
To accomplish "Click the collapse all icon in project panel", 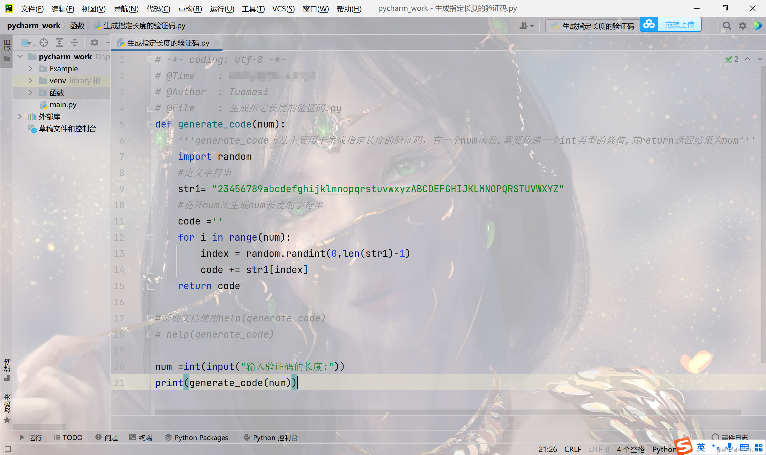I will pos(75,43).
